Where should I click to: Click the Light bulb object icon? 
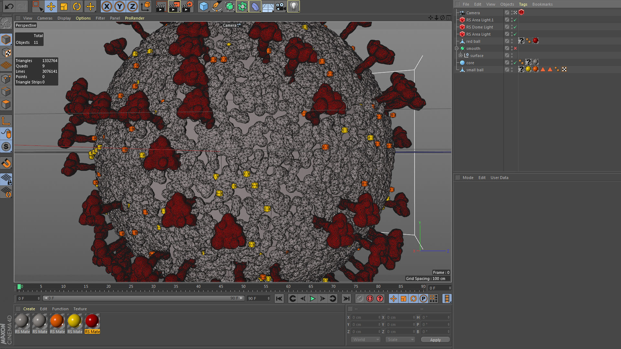pos(293,6)
